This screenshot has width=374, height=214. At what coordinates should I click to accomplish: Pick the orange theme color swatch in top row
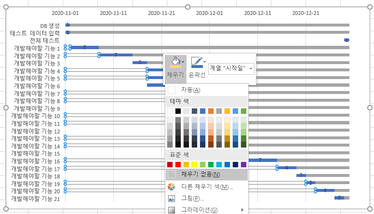[x=211, y=111]
